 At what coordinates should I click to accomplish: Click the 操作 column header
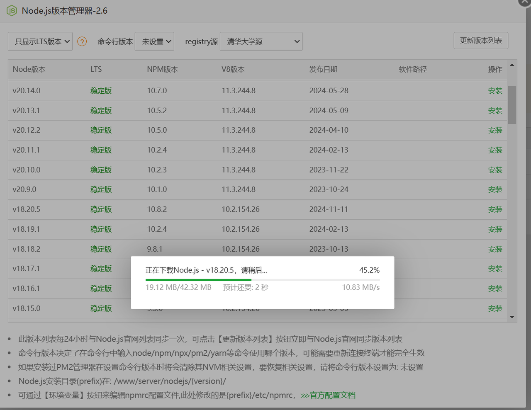tap(495, 69)
